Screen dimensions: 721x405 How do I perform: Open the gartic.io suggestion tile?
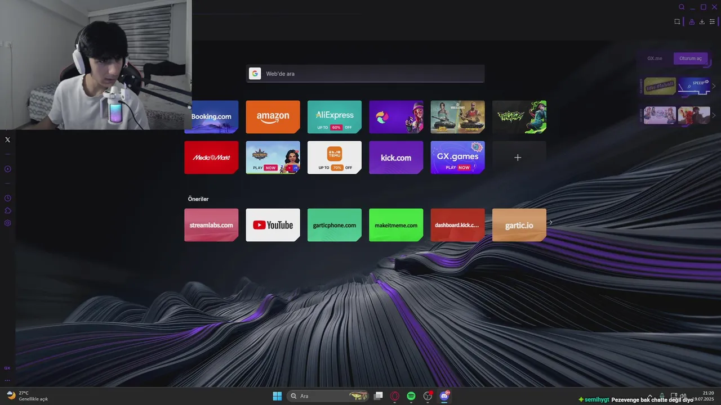point(519,225)
